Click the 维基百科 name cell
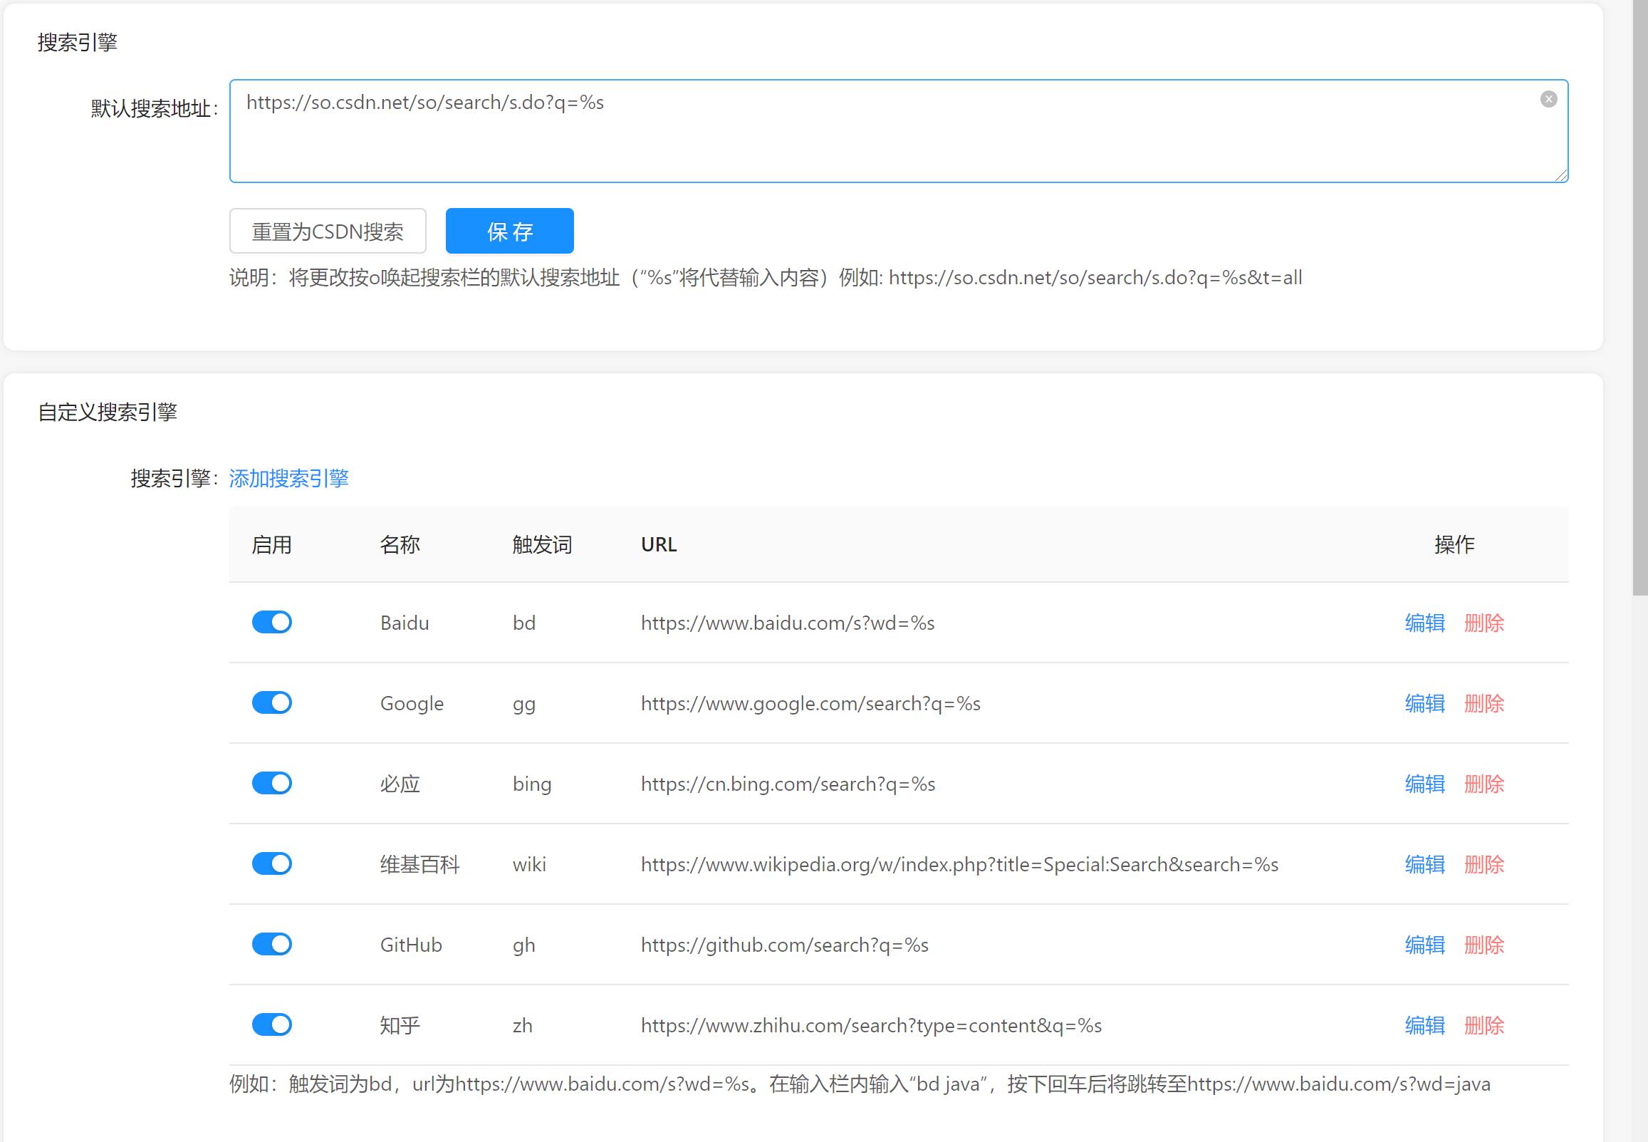The image size is (1648, 1142). point(420,864)
